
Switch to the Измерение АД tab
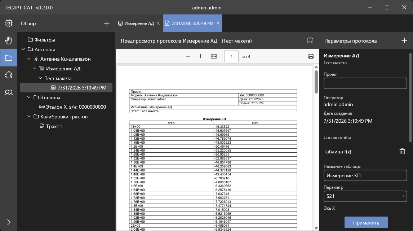(139, 23)
